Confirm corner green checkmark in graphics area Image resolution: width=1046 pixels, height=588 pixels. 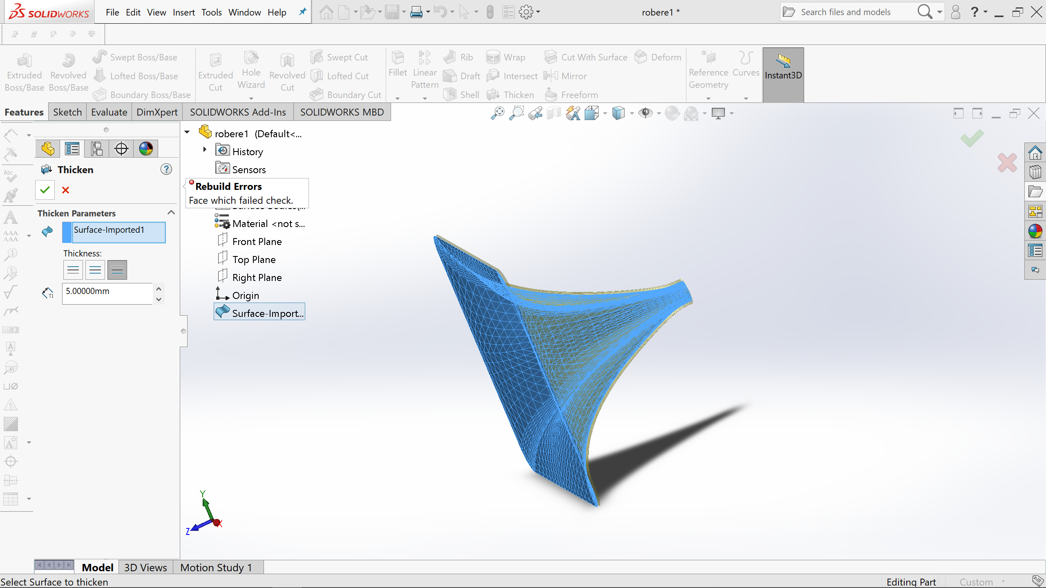(972, 138)
